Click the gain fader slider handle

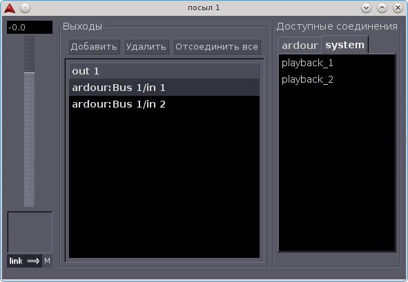[x=30, y=73]
